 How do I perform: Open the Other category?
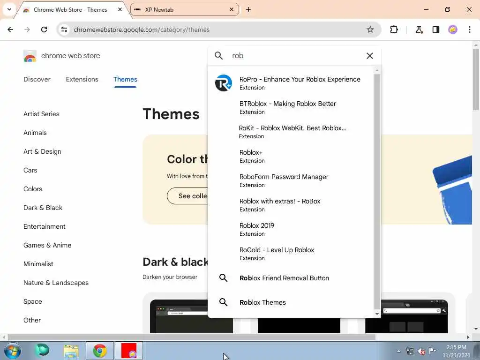32,320
